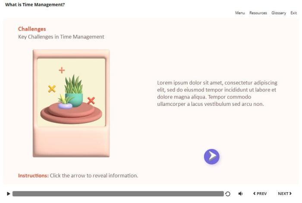
Task: Click the orange plus icon in illustration
Action: click(62, 70)
